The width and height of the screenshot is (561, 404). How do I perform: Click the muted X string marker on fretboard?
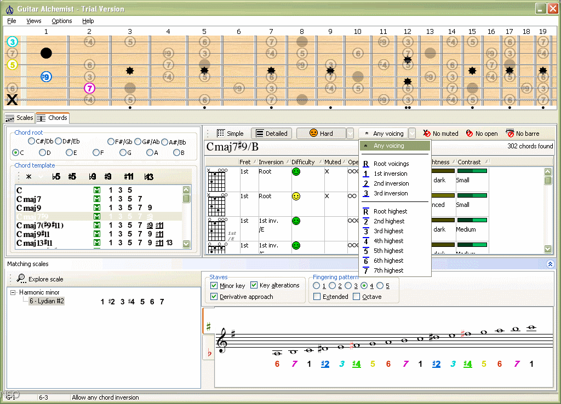pos(12,100)
